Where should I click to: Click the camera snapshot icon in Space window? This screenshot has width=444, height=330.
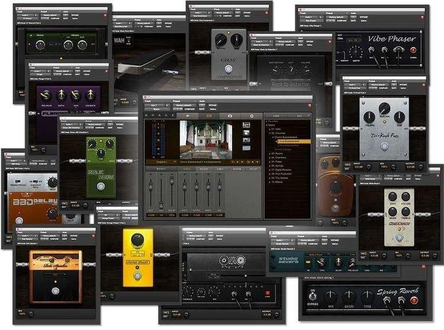[230, 116]
